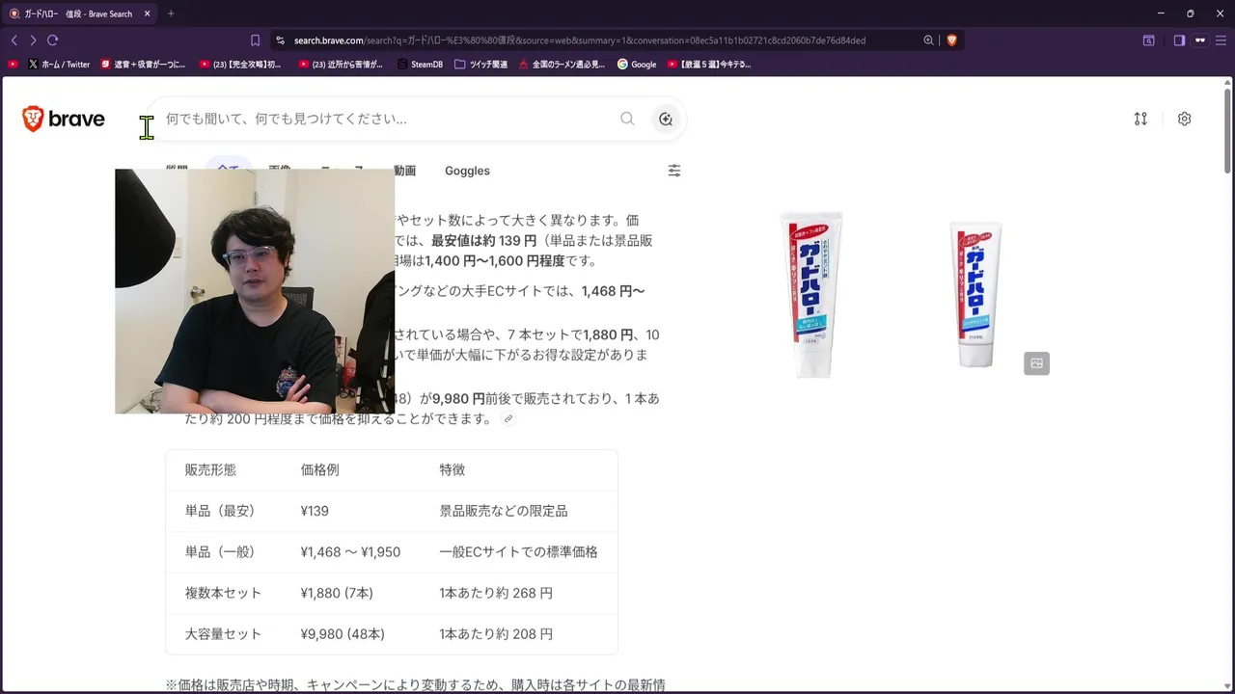Toggle the sidebar panel icon
This screenshot has height=694, width=1235.
[x=1179, y=40]
